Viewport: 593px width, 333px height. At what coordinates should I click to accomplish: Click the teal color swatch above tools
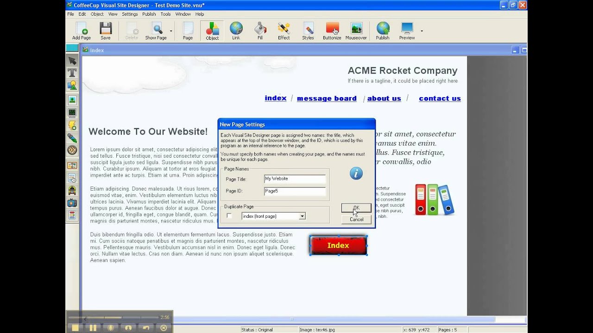click(x=72, y=48)
